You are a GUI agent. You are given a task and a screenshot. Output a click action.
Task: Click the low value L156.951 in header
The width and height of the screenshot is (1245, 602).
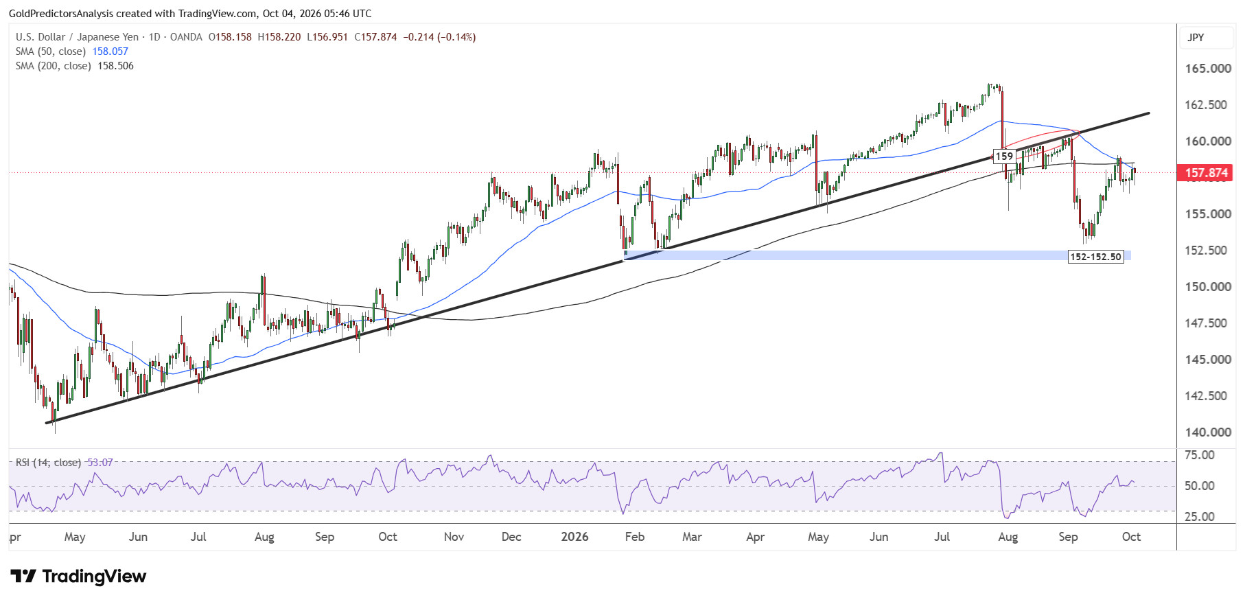(327, 37)
